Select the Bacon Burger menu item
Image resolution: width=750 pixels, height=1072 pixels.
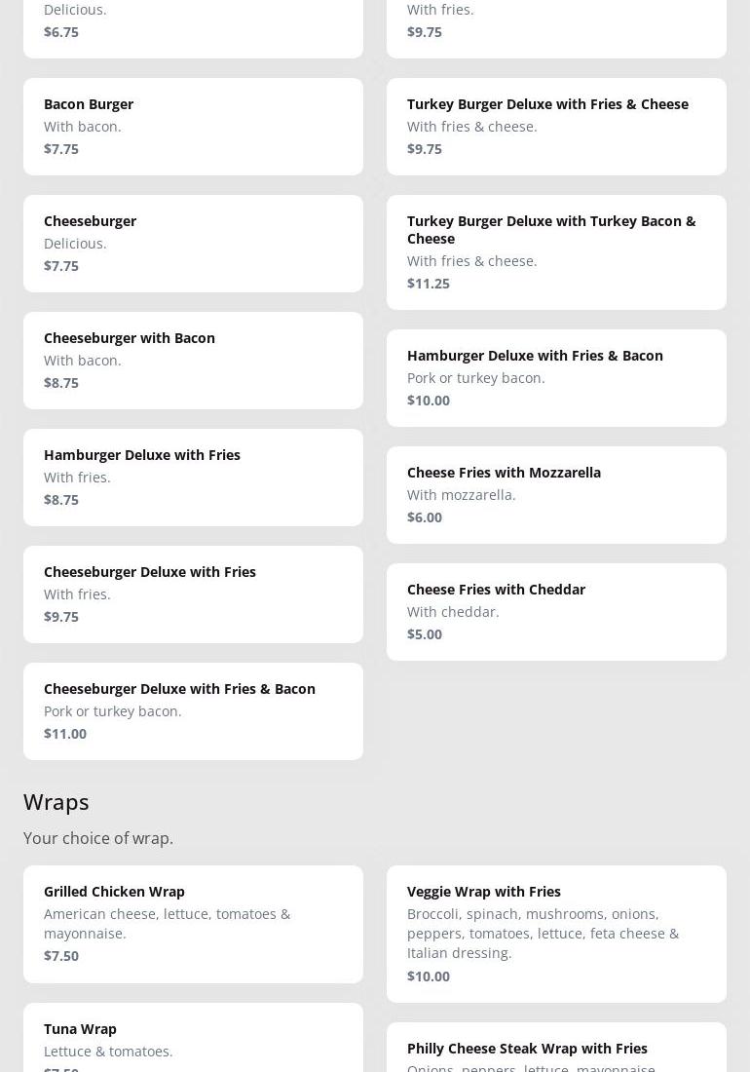coord(193,127)
